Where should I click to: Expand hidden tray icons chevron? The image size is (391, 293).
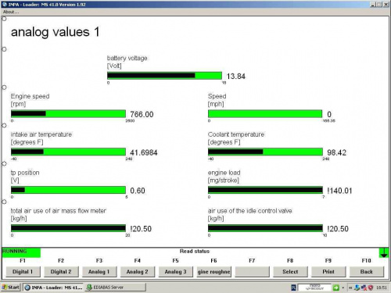click(x=350, y=288)
